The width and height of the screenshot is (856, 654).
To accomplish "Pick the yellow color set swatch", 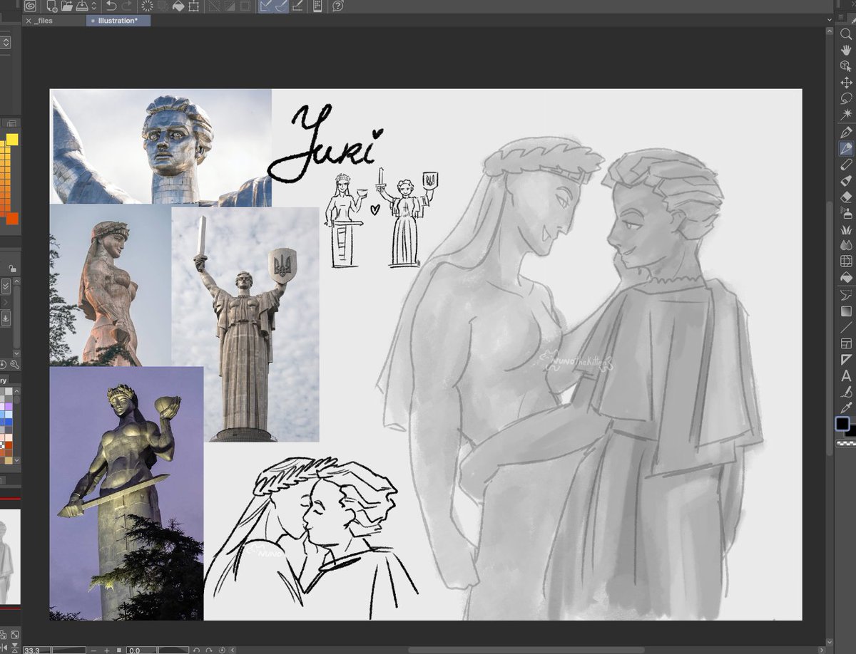I will pos(12,140).
